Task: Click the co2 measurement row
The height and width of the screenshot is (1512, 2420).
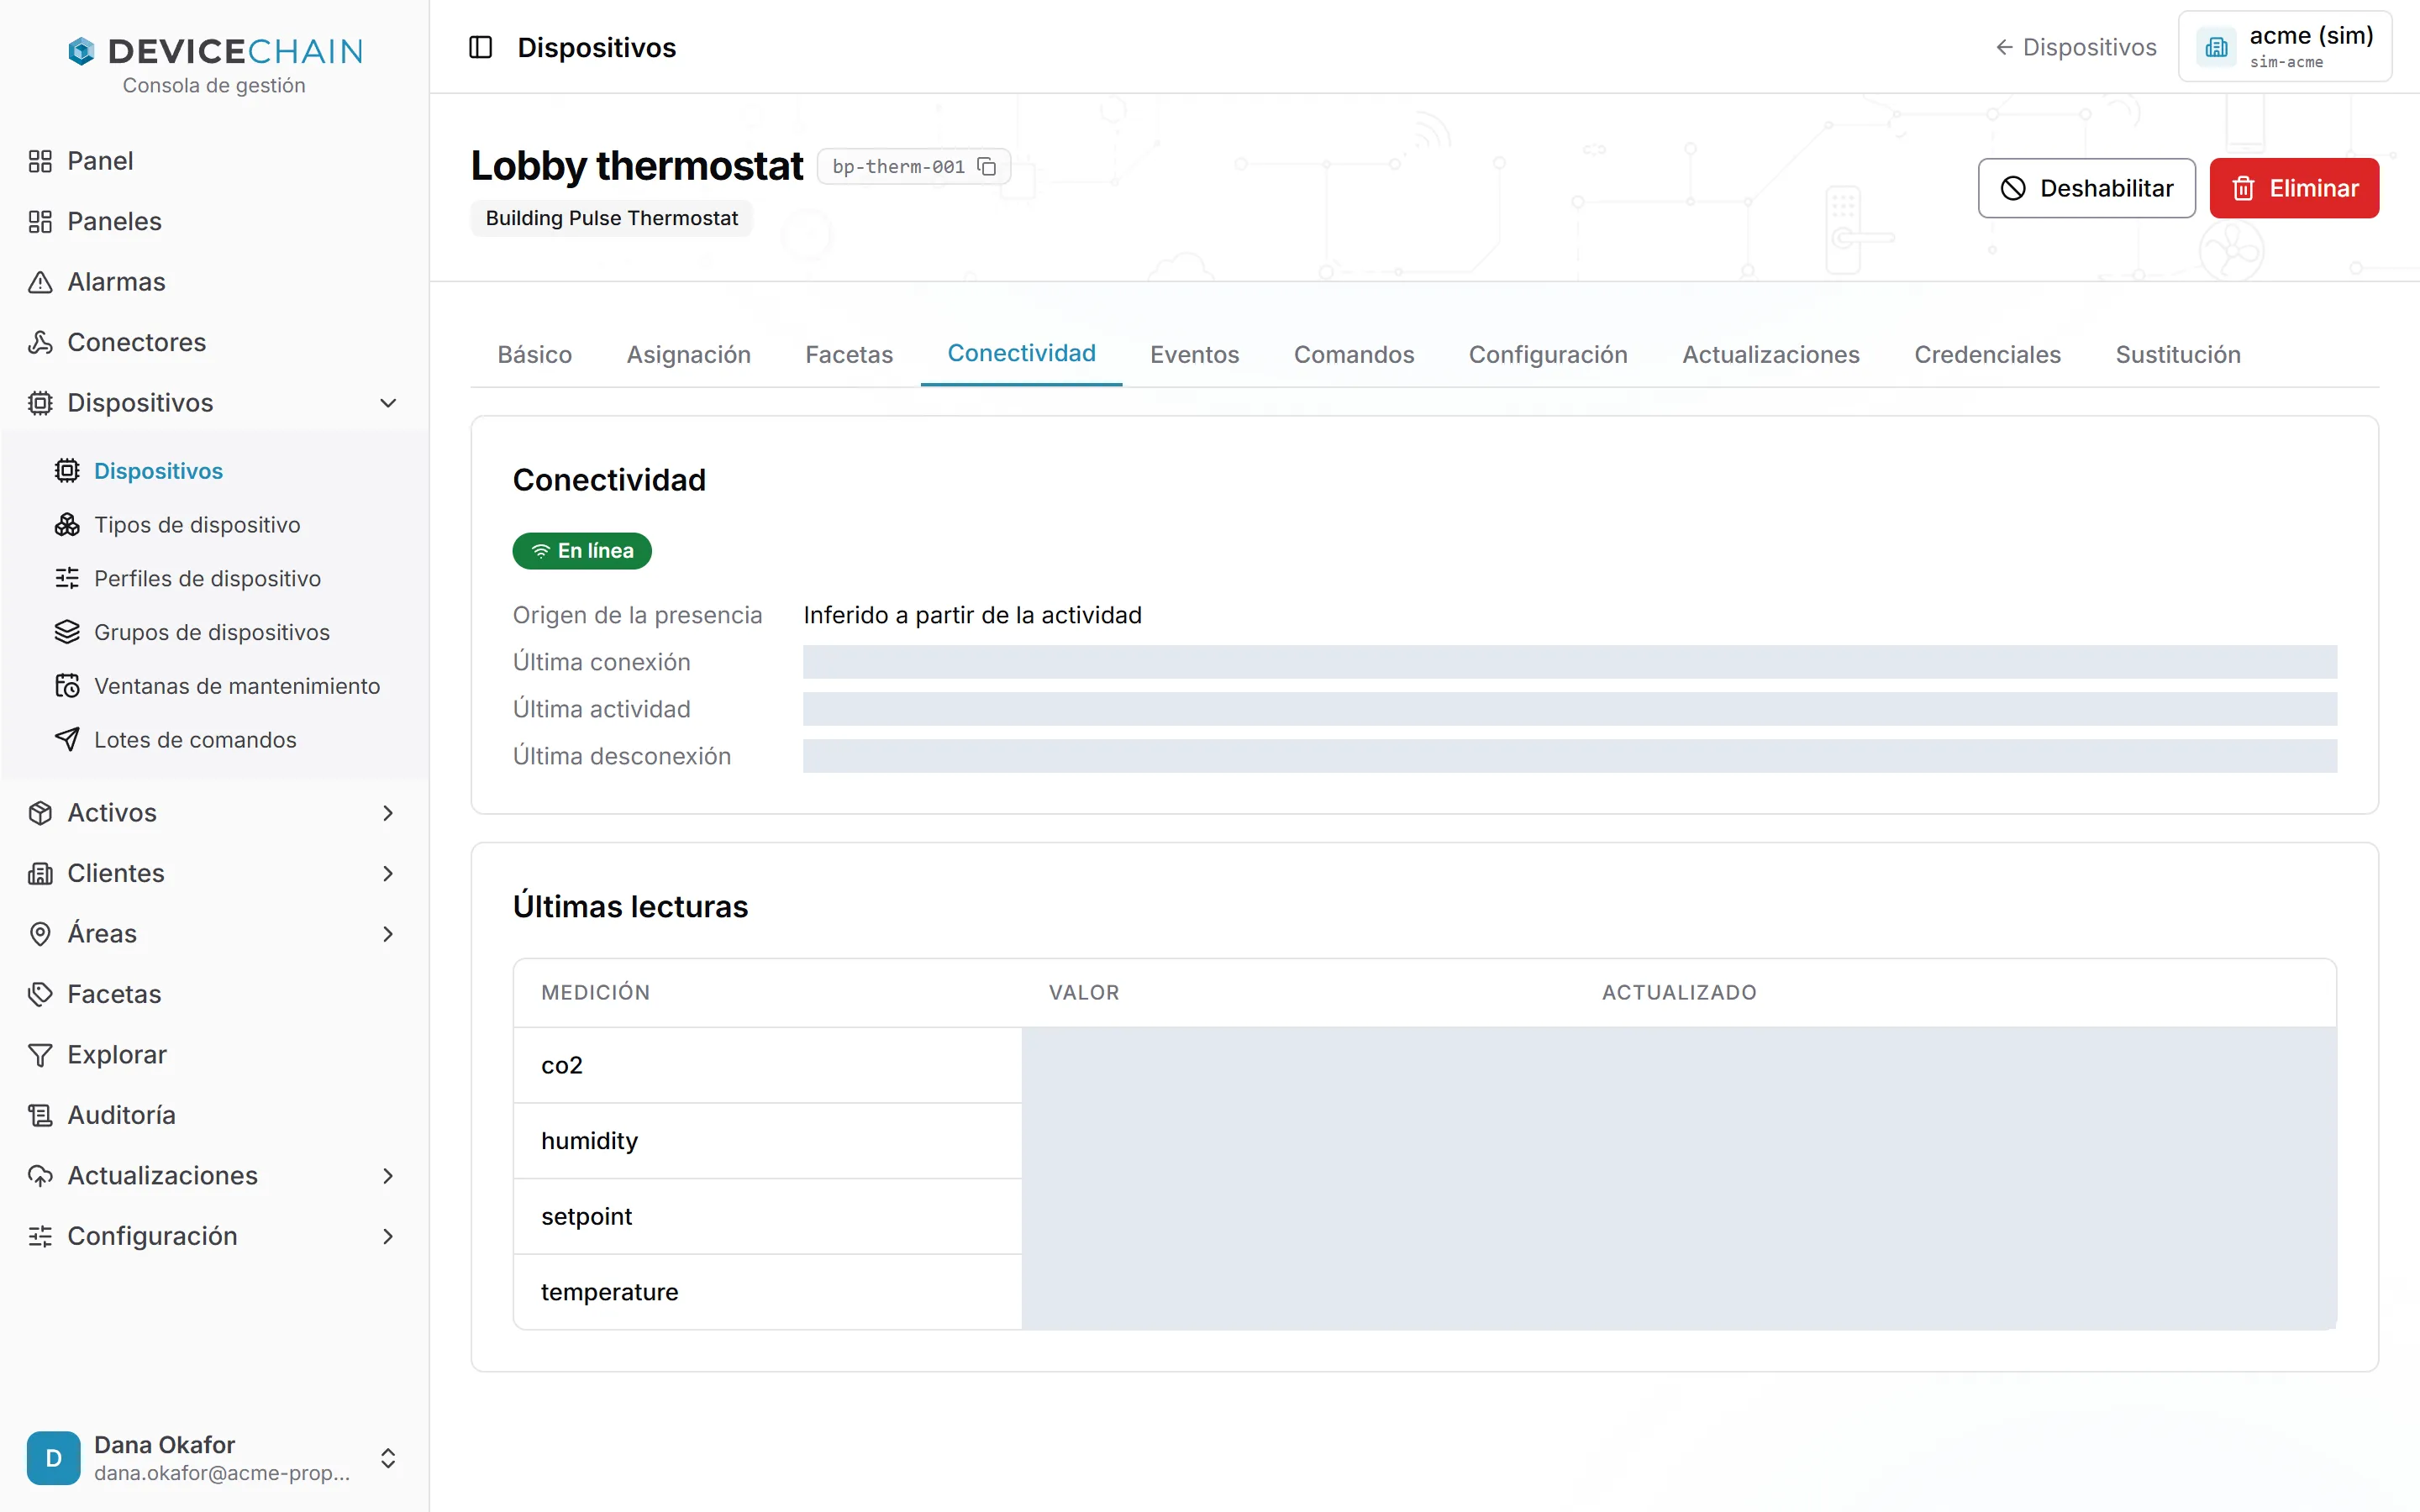Action: tap(1424, 1065)
